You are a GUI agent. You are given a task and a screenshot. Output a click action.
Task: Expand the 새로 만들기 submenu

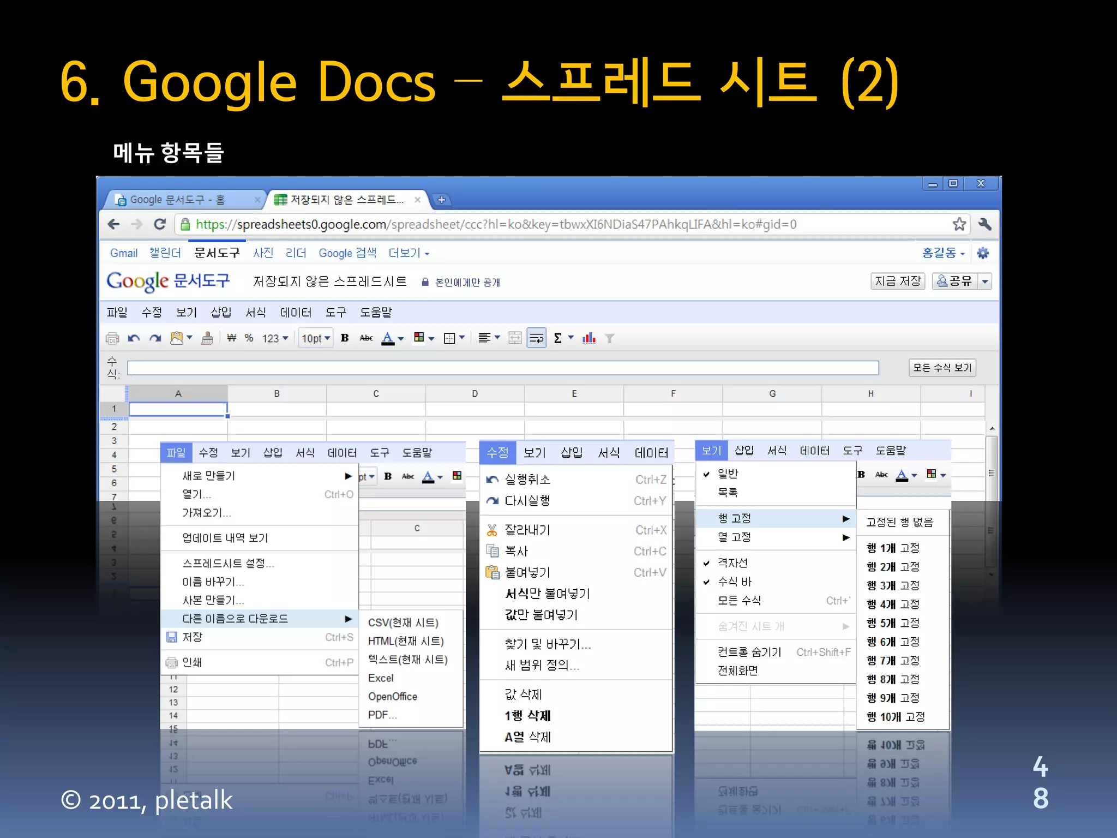click(x=260, y=476)
